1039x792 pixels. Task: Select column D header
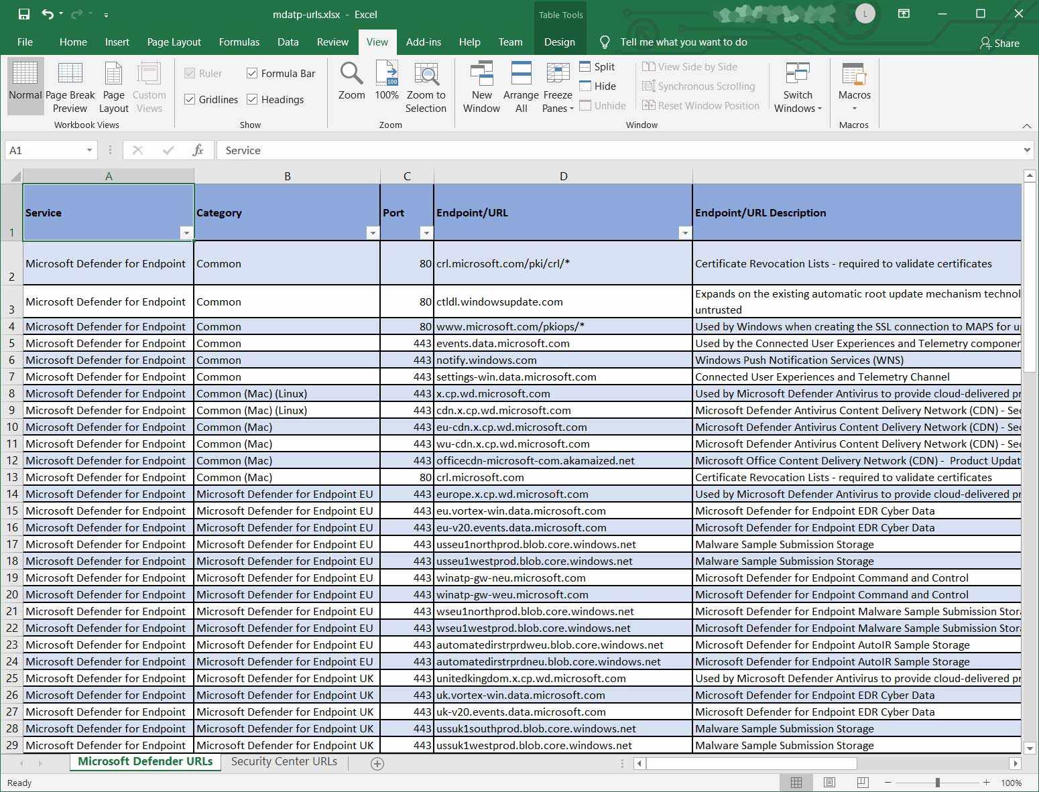(x=563, y=176)
